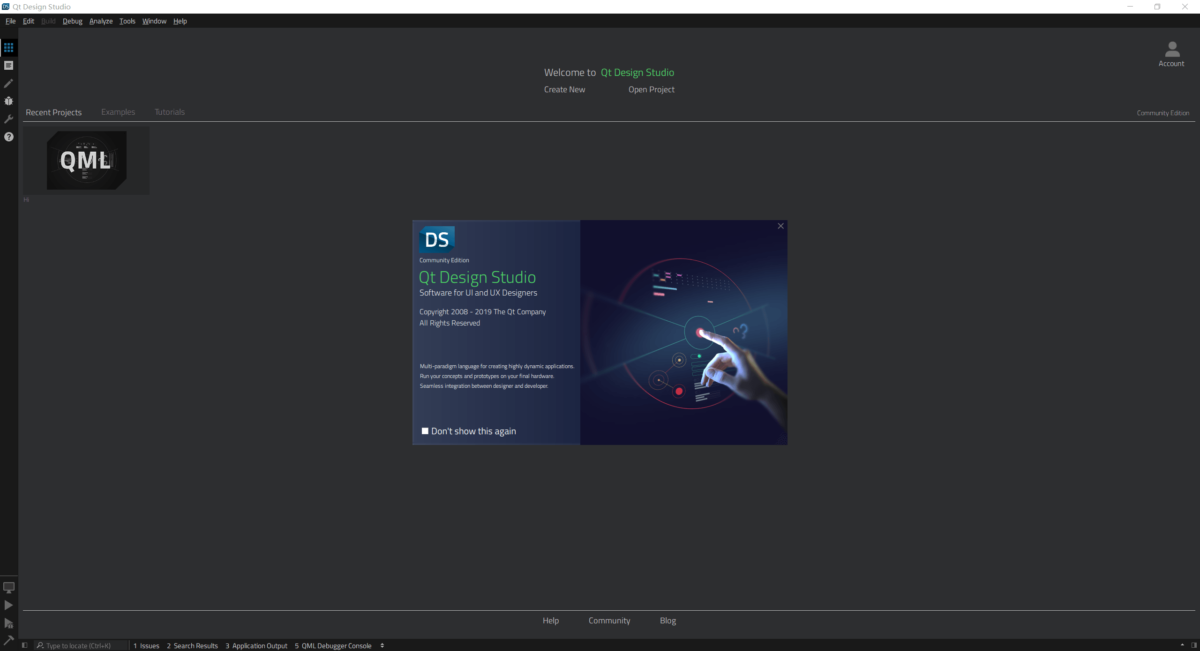Expand output pane with up arrow
This screenshot has height=651, width=1200.
(1182, 645)
